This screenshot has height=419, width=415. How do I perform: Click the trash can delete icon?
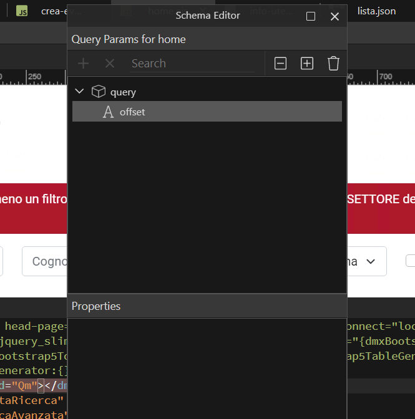pyautogui.click(x=333, y=64)
